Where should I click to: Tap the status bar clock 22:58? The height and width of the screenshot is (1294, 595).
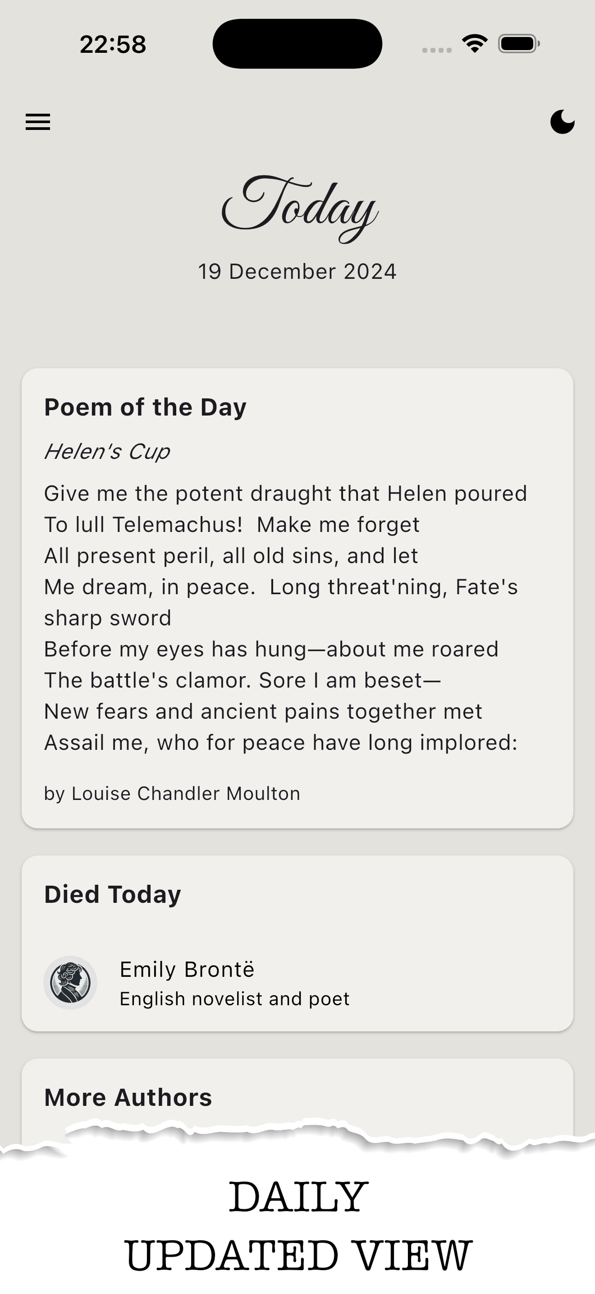pos(113,44)
